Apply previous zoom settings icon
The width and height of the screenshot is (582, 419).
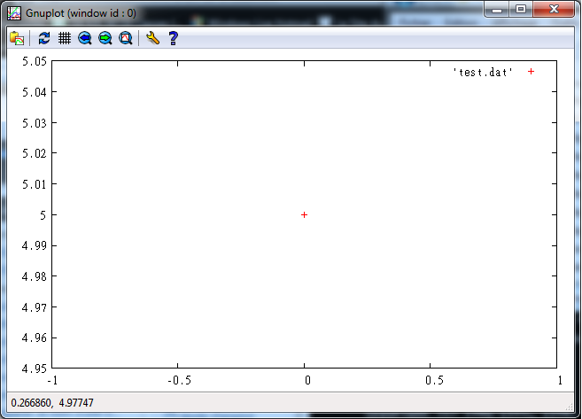coord(85,38)
